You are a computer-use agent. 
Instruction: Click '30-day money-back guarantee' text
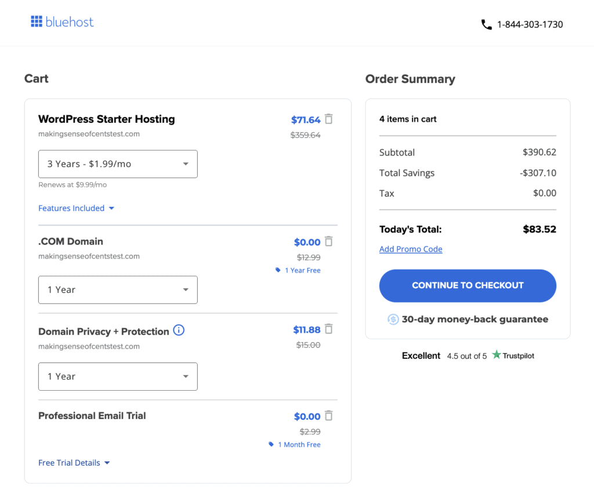(475, 319)
